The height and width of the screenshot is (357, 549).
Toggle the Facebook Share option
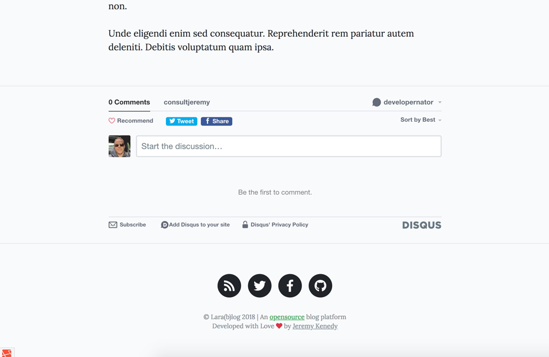click(216, 121)
